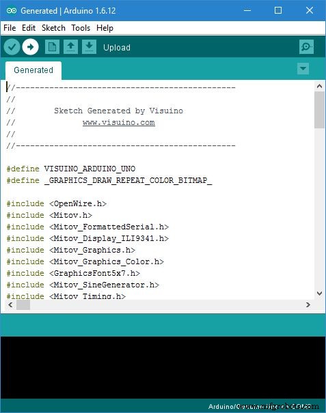Viewport: 326px width, 413px height.
Task: Click the vertical scrollbar up arrow
Action: [319, 86]
